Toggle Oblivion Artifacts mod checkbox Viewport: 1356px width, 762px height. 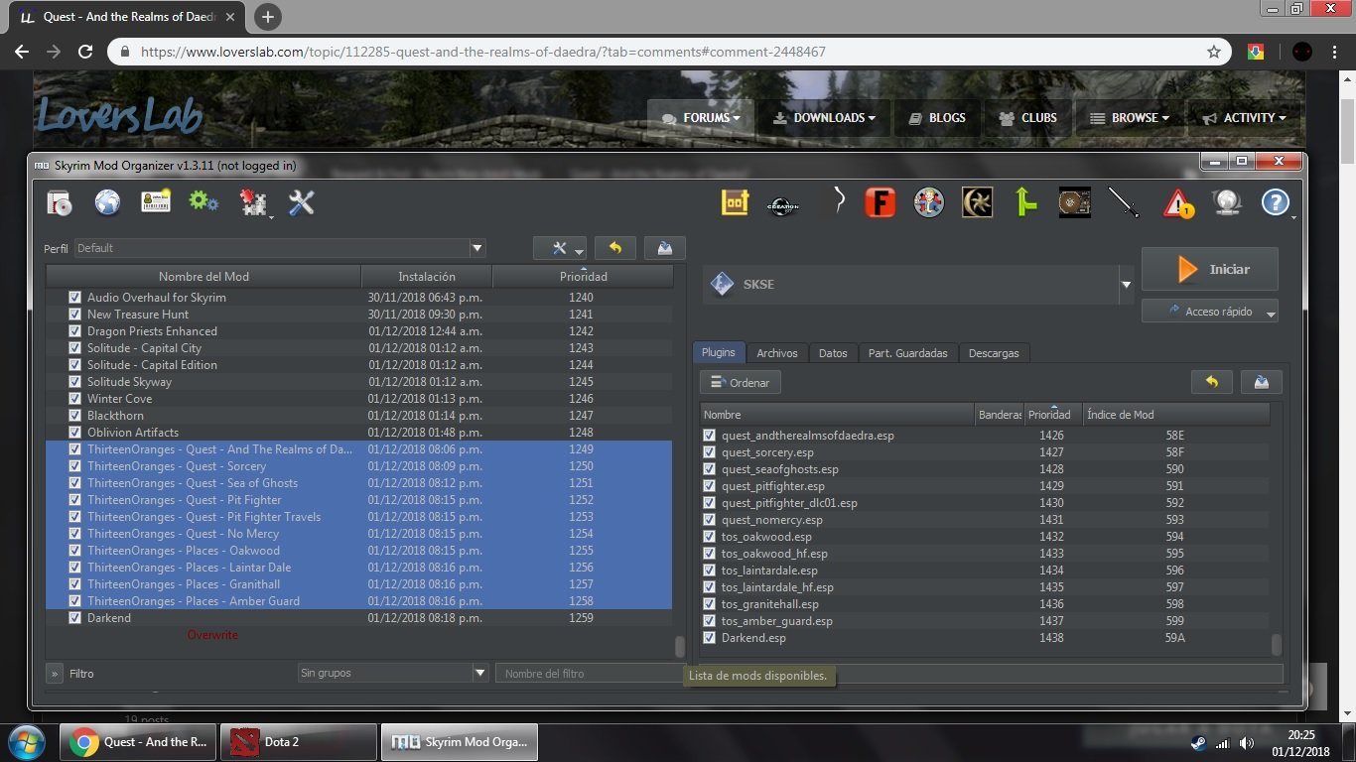click(x=74, y=433)
